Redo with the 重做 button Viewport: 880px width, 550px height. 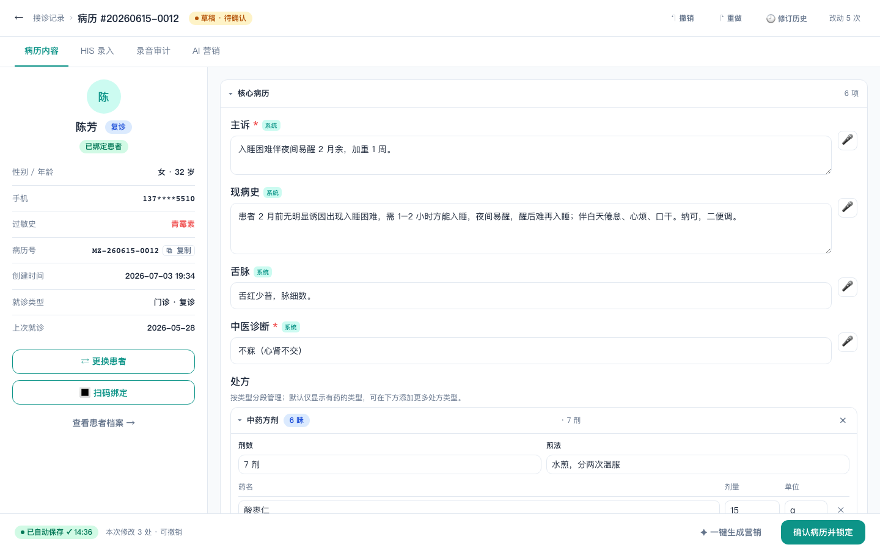(x=730, y=18)
